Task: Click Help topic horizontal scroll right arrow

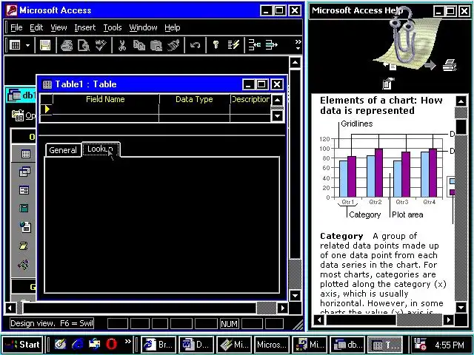Action: [449, 319]
